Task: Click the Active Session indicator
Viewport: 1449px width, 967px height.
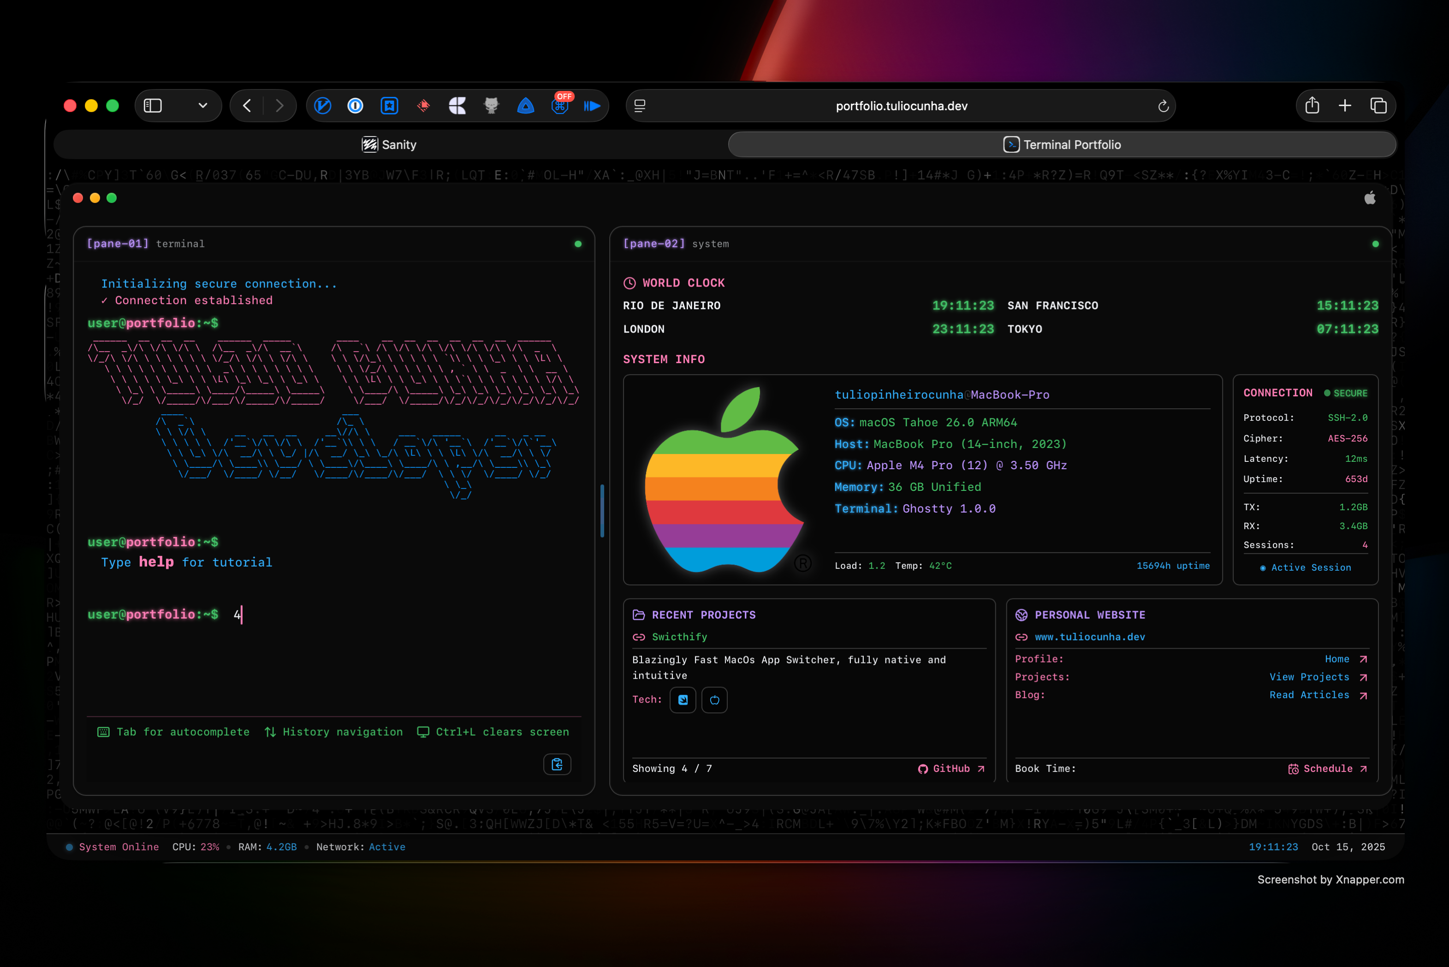Action: pyautogui.click(x=1306, y=567)
